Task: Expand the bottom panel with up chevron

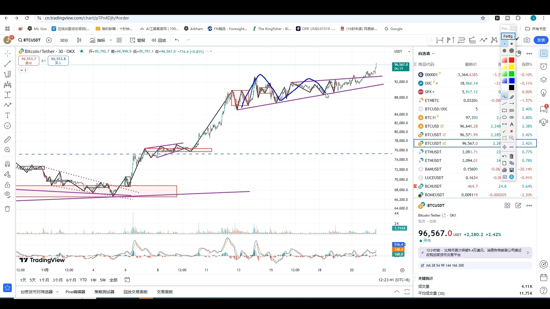Action: tap(397, 292)
